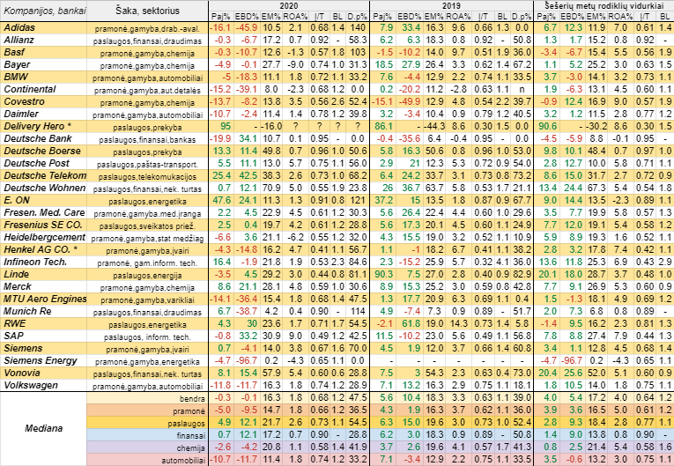Screen dimensions: 674x466
Task: Select the E. ON company cell
Action: point(44,200)
